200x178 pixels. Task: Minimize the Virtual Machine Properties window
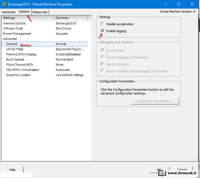pyautogui.click(x=166, y=4)
